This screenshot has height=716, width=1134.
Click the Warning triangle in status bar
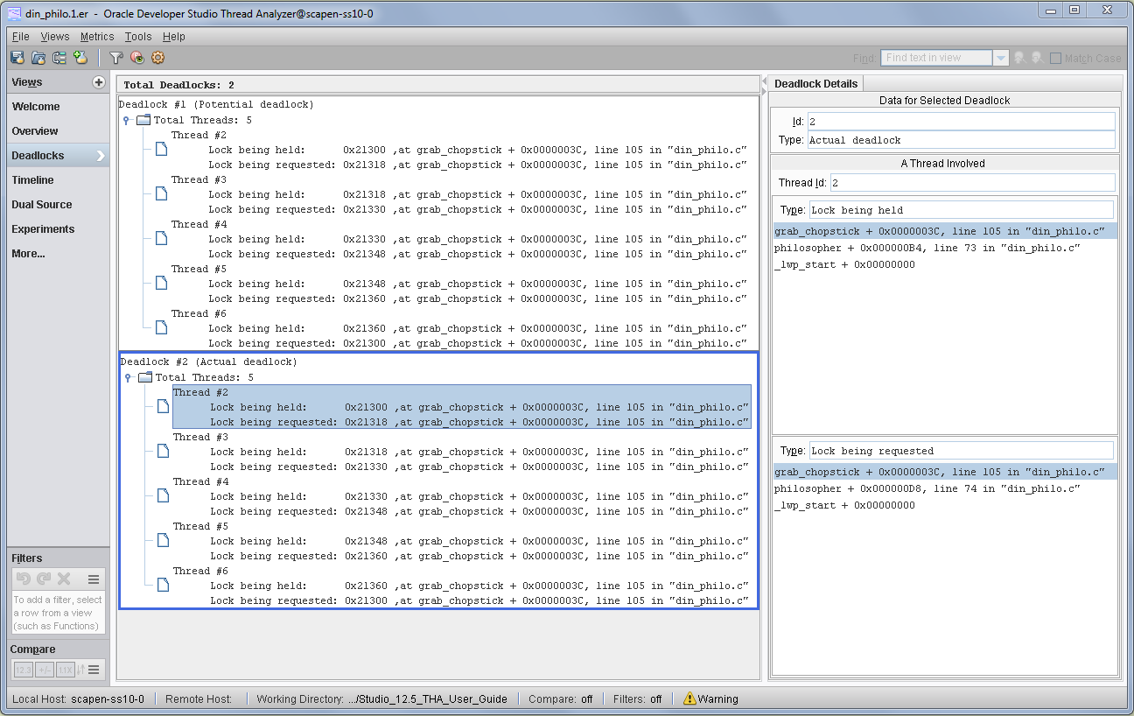point(689,698)
